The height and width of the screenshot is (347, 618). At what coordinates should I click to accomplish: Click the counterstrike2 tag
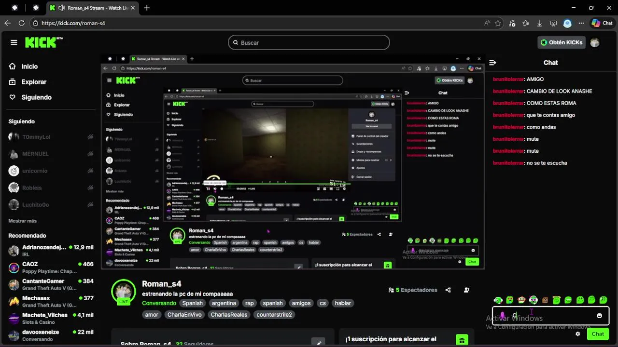(x=274, y=315)
